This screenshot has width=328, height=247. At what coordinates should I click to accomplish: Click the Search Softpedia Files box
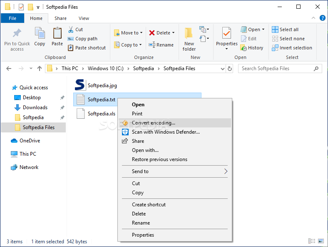point(280,68)
